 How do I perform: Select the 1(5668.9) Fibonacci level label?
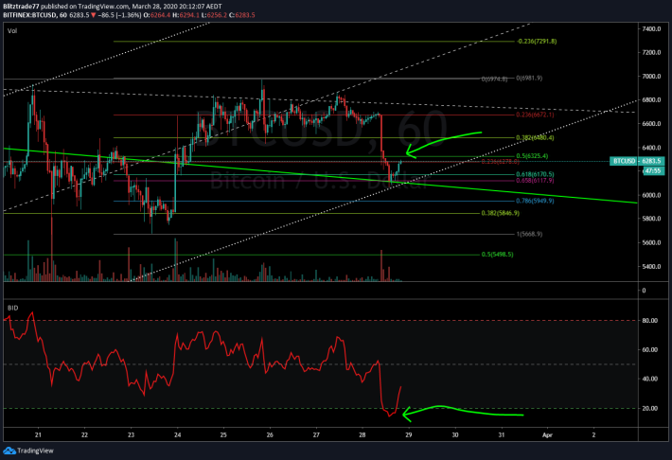529,234
